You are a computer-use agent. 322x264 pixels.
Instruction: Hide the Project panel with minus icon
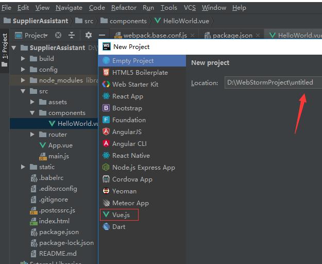pyautogui.click(x=102, y=35)
